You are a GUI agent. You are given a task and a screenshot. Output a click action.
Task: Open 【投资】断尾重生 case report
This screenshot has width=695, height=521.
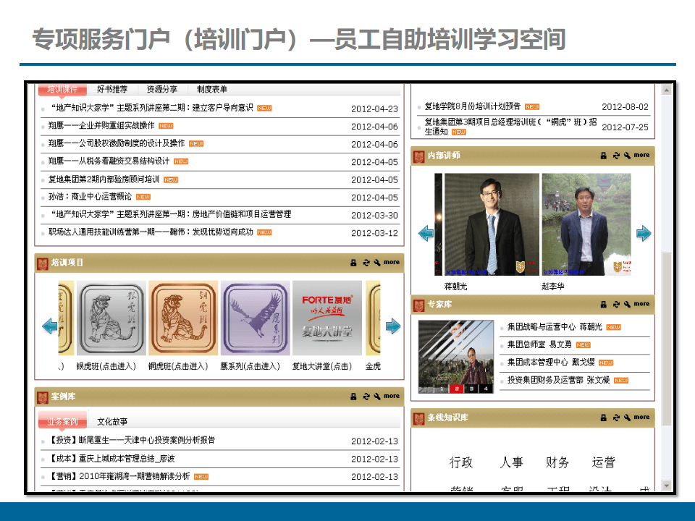point(132,441)
